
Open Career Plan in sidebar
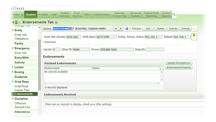click(22, 90)
